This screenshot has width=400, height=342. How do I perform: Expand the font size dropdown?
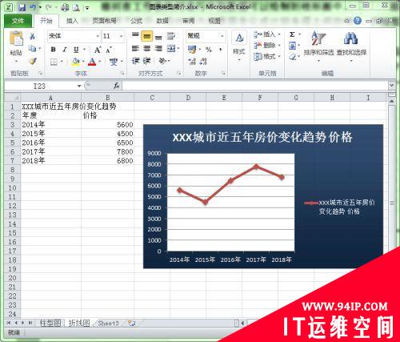click(x=121, y=36)
